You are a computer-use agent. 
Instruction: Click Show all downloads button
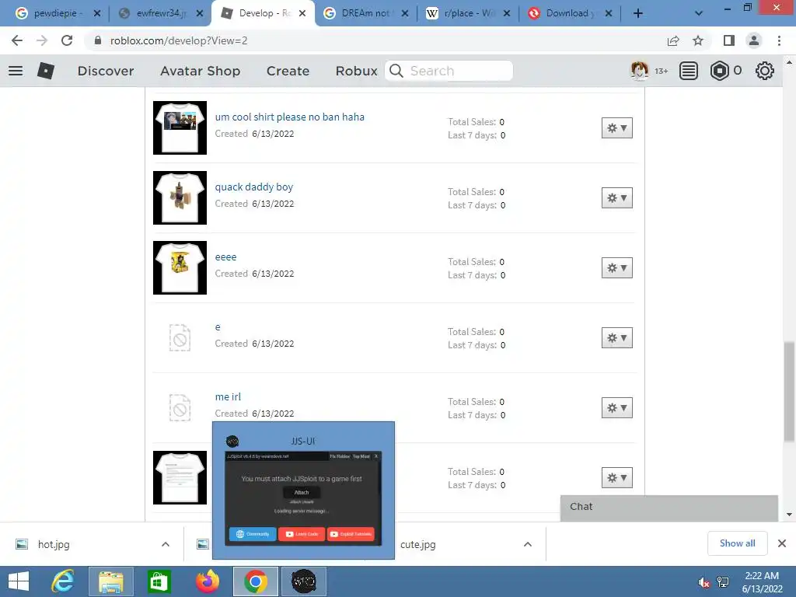(x=737, y=543)
